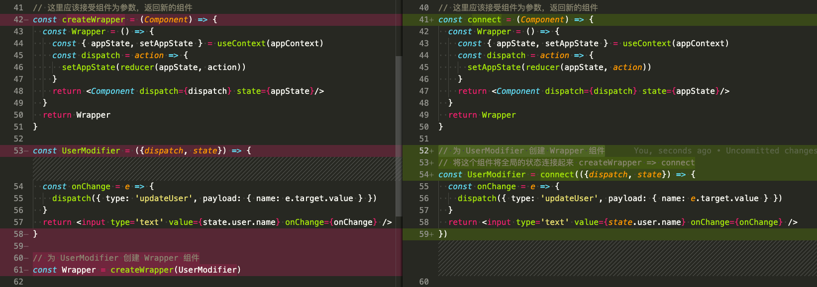Click the vertical scrollbar in the left diff pane
Screen dimensions: 817x287
(x=399, y=134)
